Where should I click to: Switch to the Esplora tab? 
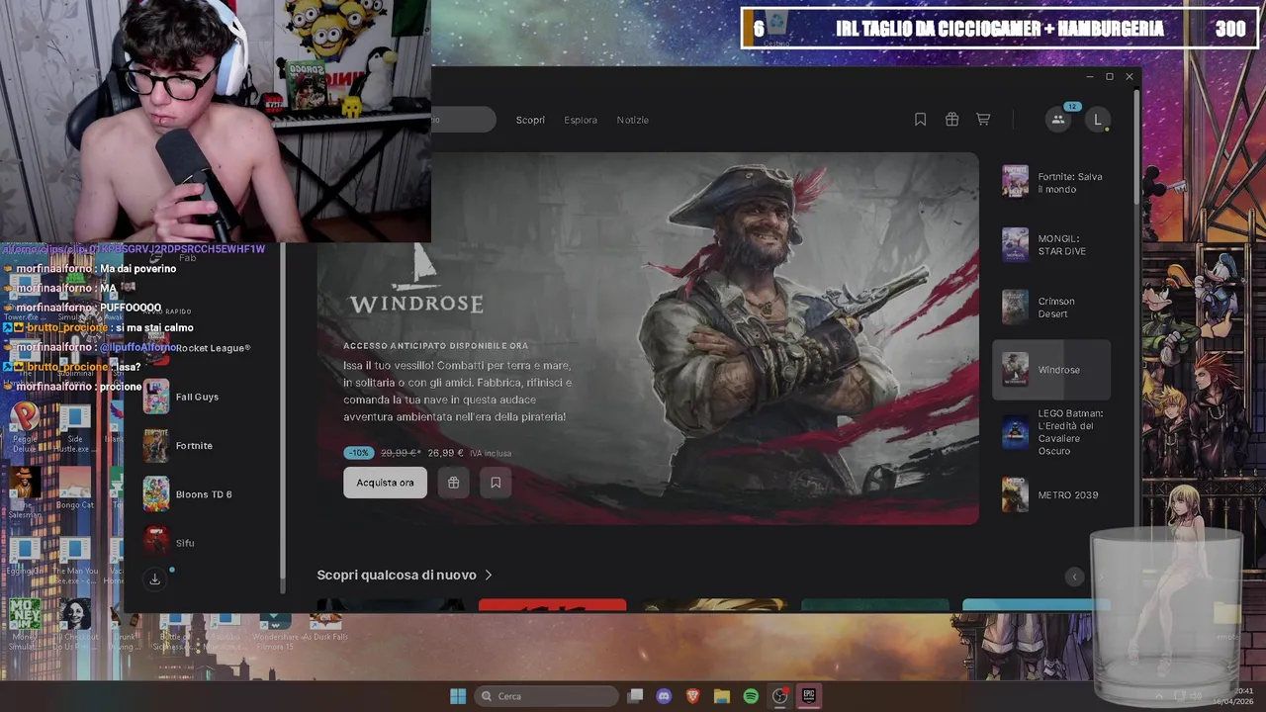[581, 120]
